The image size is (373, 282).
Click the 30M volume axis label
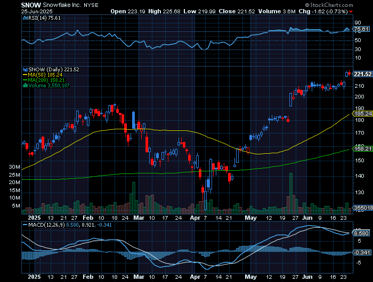pyautogui.click(x=14, y=167)
